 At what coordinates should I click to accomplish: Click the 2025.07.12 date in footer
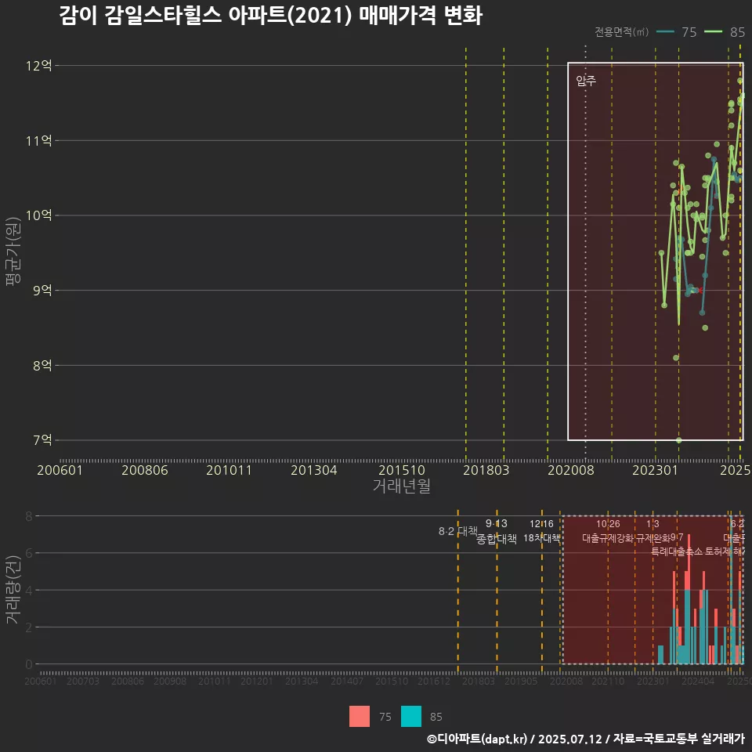(x=569, y=739)
